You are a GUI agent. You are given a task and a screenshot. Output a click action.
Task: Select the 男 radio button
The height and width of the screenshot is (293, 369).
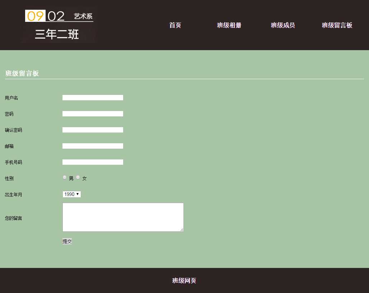click(65, 177)
